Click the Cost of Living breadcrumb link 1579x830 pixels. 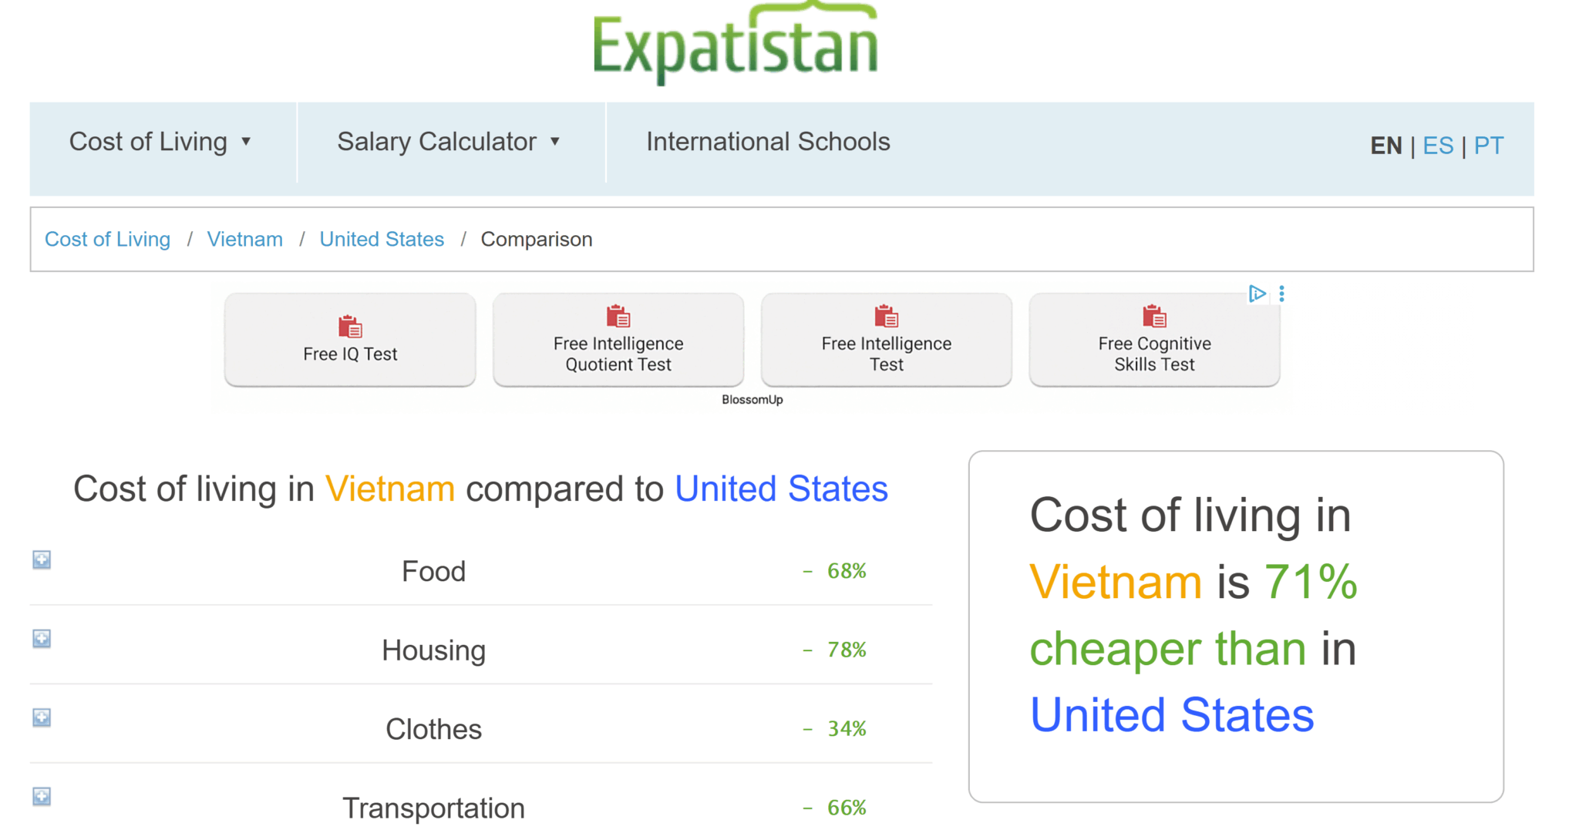point(107,240)
